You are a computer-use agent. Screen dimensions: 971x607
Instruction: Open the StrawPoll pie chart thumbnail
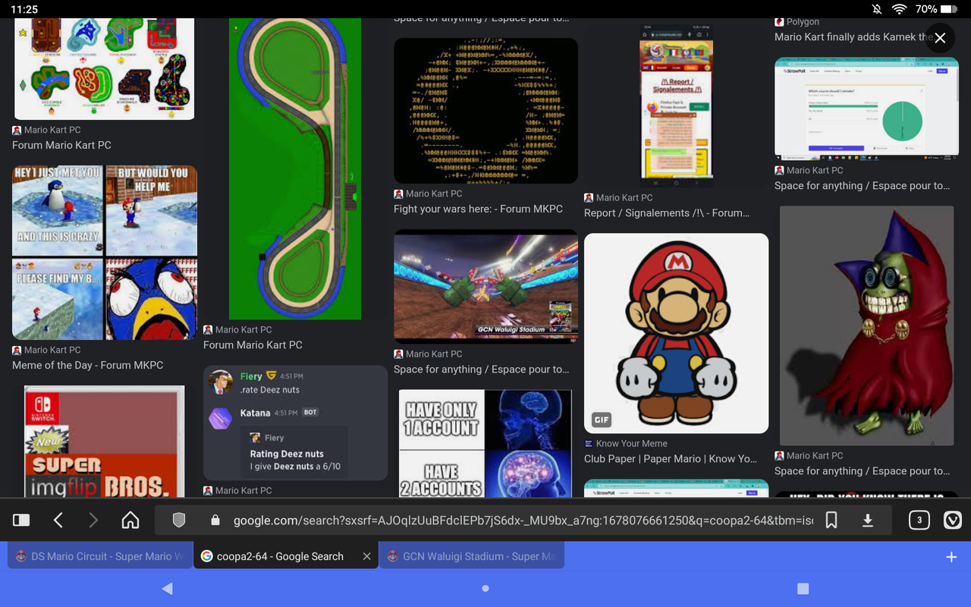pyautogui.click(x=866, y=109)
